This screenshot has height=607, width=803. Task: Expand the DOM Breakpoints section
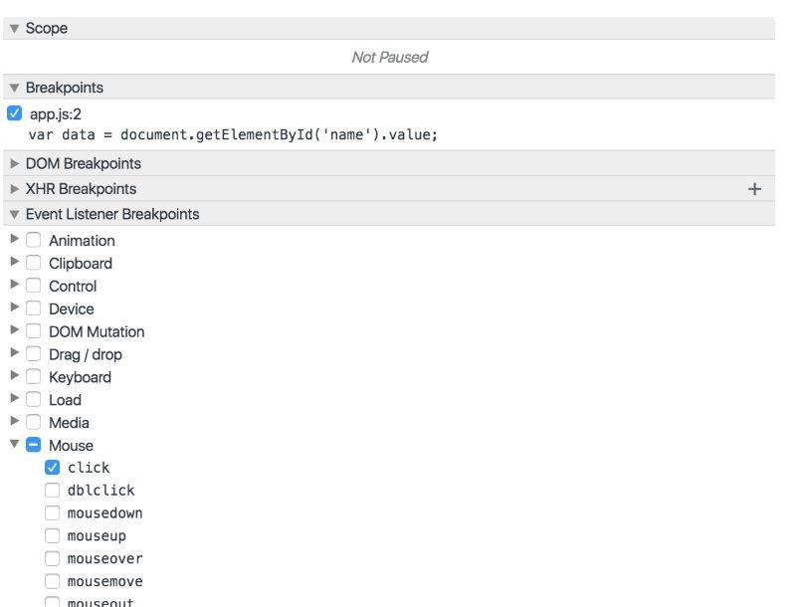(x=14, y=164)
